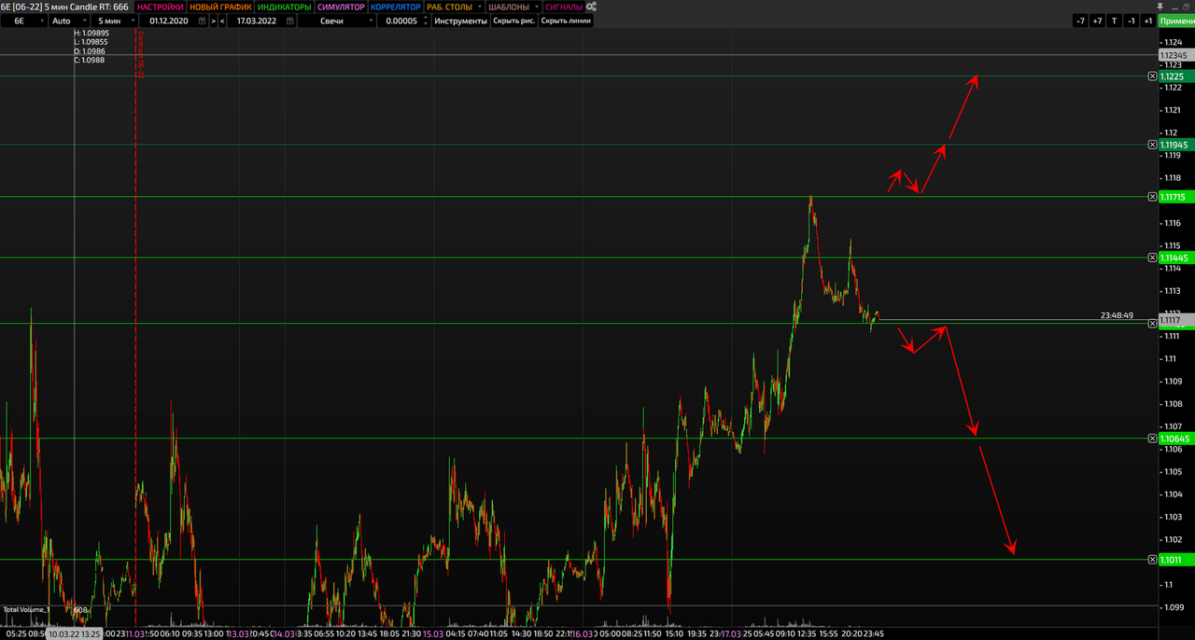Viewport: 1195px width, 640px height.
Task: Open the 5 мин timeframe dropdown
Action: (x=116, y=21)
